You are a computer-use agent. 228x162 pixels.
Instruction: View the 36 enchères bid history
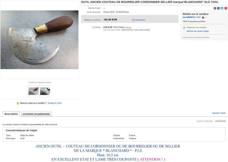click(x=139, y=20)
